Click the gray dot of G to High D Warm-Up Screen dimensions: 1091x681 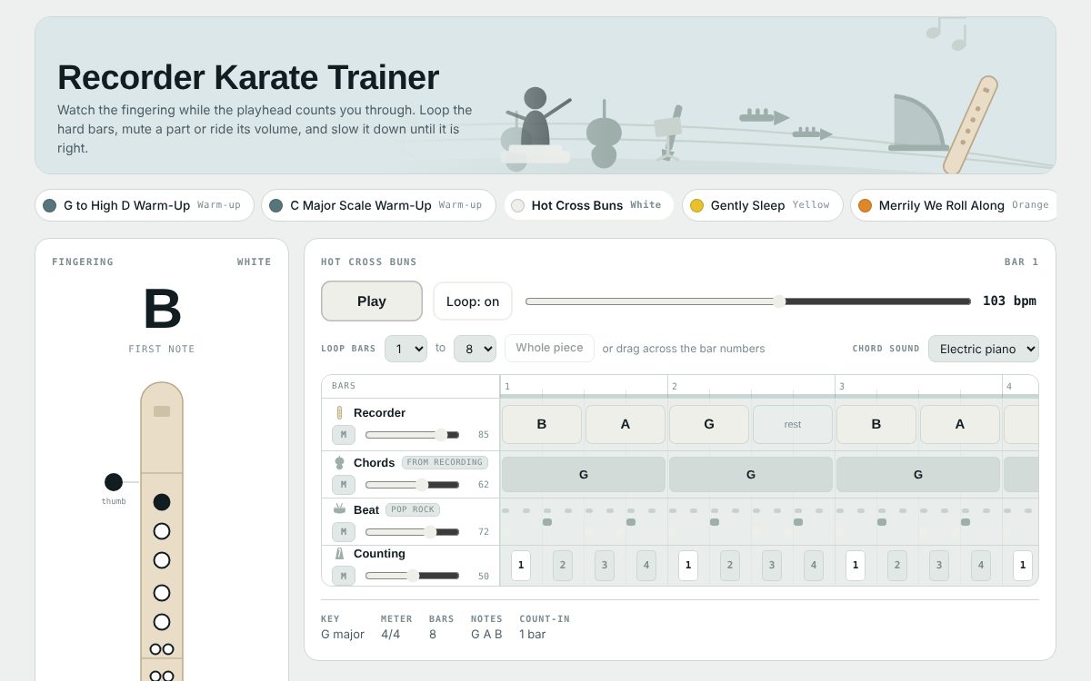click(50, 205)
